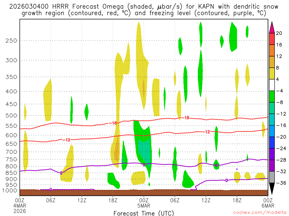Click the colorbar value label -36
The width and height of the screenshot is (289, 216).
(x=281, y=183)
